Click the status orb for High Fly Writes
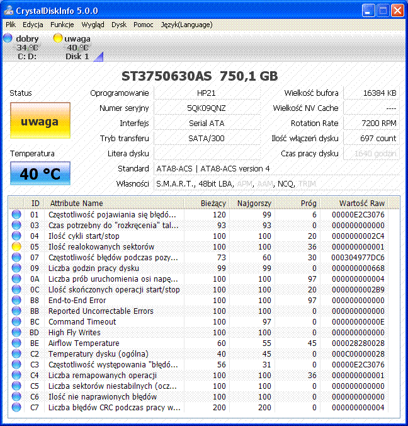The width and height of the screenshot is (408, 426). coord(16,333)
